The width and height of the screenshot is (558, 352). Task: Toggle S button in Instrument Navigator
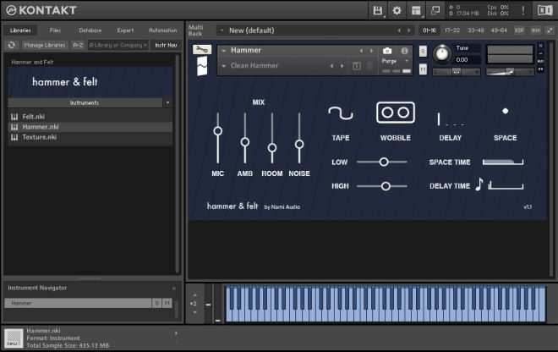point(157,303)
